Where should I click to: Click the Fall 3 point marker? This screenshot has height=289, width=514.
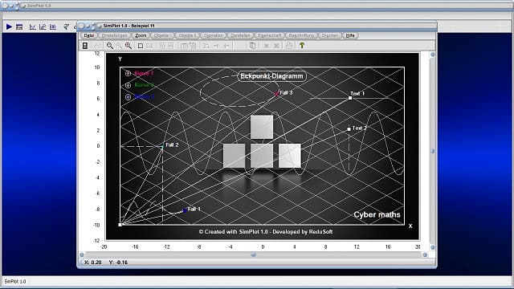pos(276,94)
